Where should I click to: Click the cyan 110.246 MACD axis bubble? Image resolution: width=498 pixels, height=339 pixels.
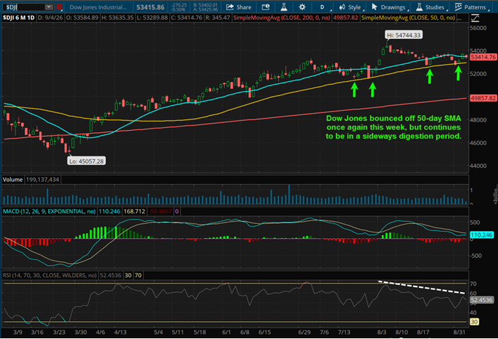click(482, 235)
